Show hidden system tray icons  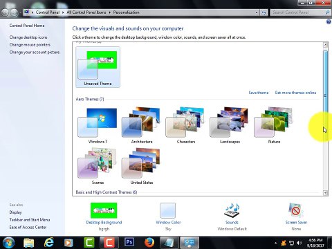point(275,243)
